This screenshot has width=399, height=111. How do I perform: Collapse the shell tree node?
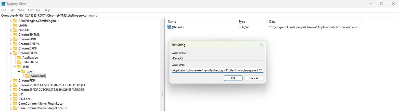15,67
